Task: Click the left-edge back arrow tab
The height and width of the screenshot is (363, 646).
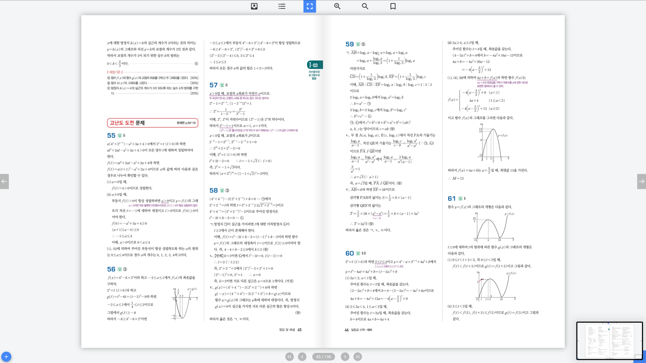Action: click(x=4, y=181)
